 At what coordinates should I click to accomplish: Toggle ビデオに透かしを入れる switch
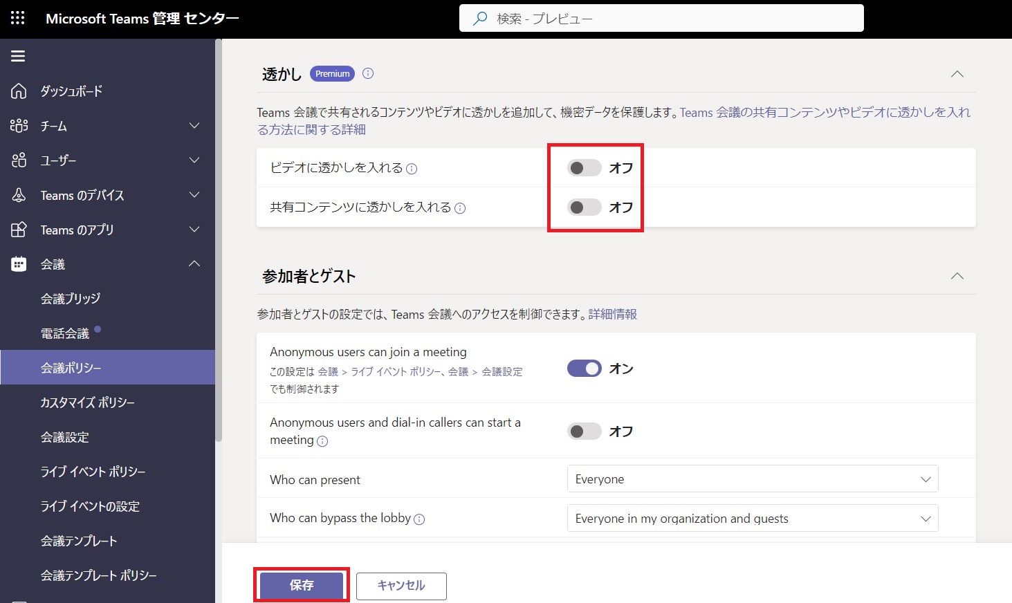(585, 168)
